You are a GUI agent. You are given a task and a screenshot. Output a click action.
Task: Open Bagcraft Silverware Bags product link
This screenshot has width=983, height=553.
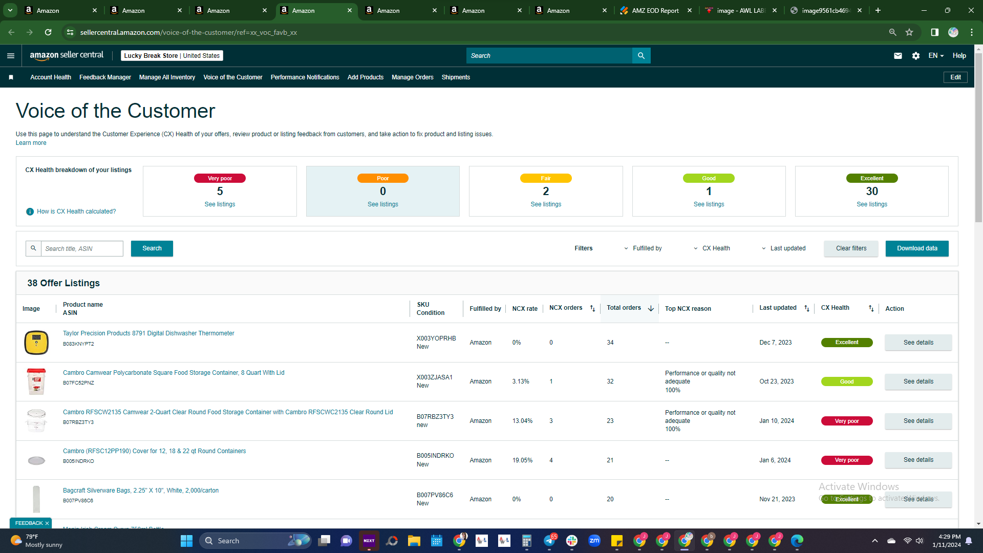141,491
